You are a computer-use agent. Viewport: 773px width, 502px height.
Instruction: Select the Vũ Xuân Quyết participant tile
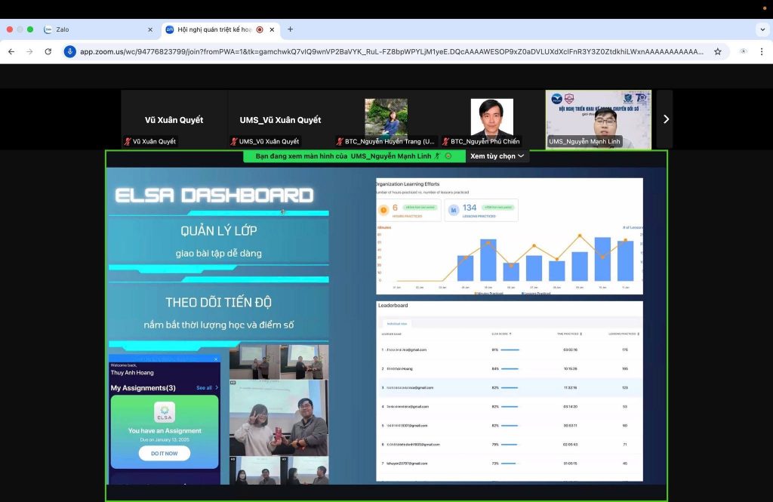click(x=174, y=119)
